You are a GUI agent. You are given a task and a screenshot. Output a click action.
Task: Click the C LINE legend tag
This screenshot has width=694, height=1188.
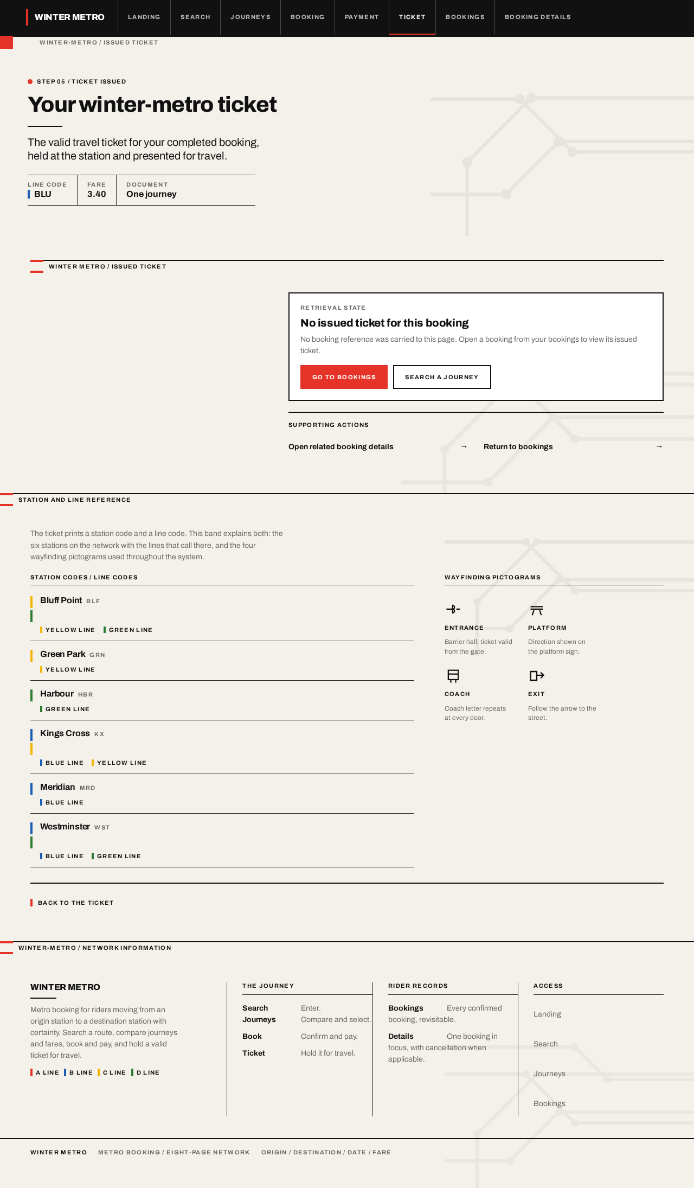[112, 1072]
